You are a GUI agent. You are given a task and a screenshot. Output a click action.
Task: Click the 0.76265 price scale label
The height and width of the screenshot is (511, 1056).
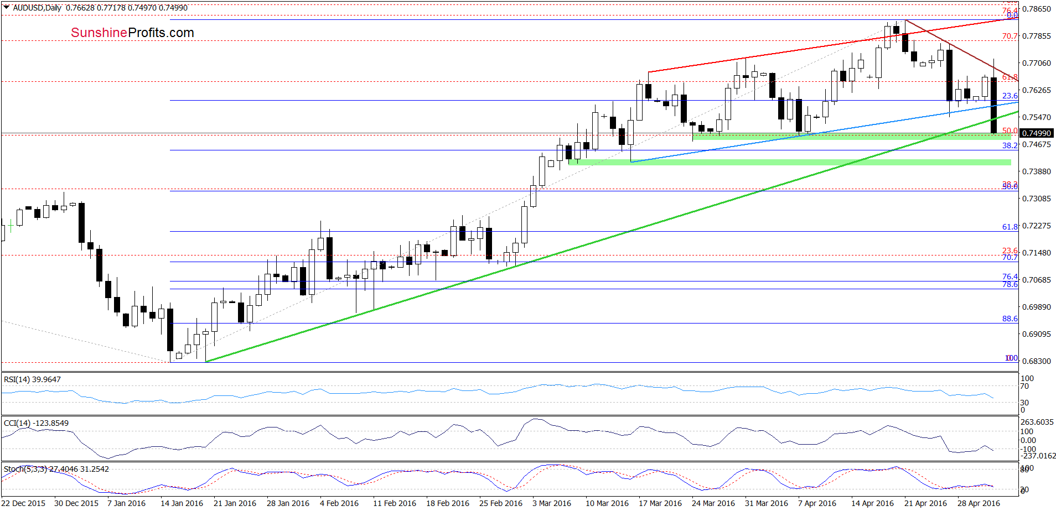click(1036, 90)
